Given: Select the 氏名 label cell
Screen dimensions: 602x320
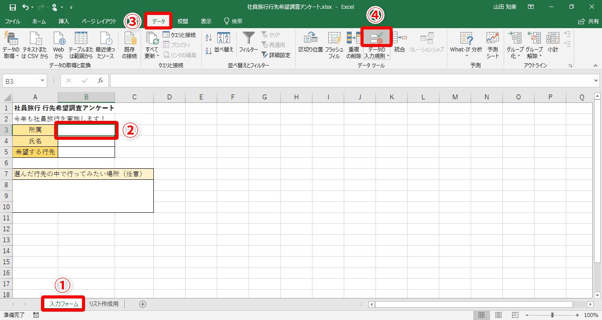Looking at the screenshot, I should coord(35,141).
